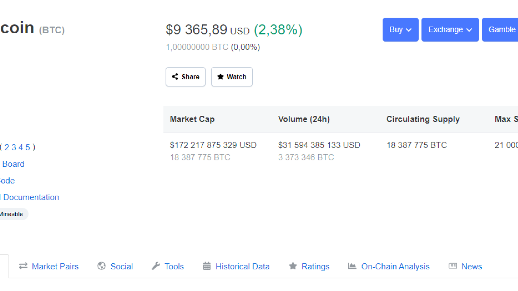The width and height of the screenshot is (518, 291).
Task: Click 18 387 775 BTC under Market Cap
Action: [x=200, y=157]
